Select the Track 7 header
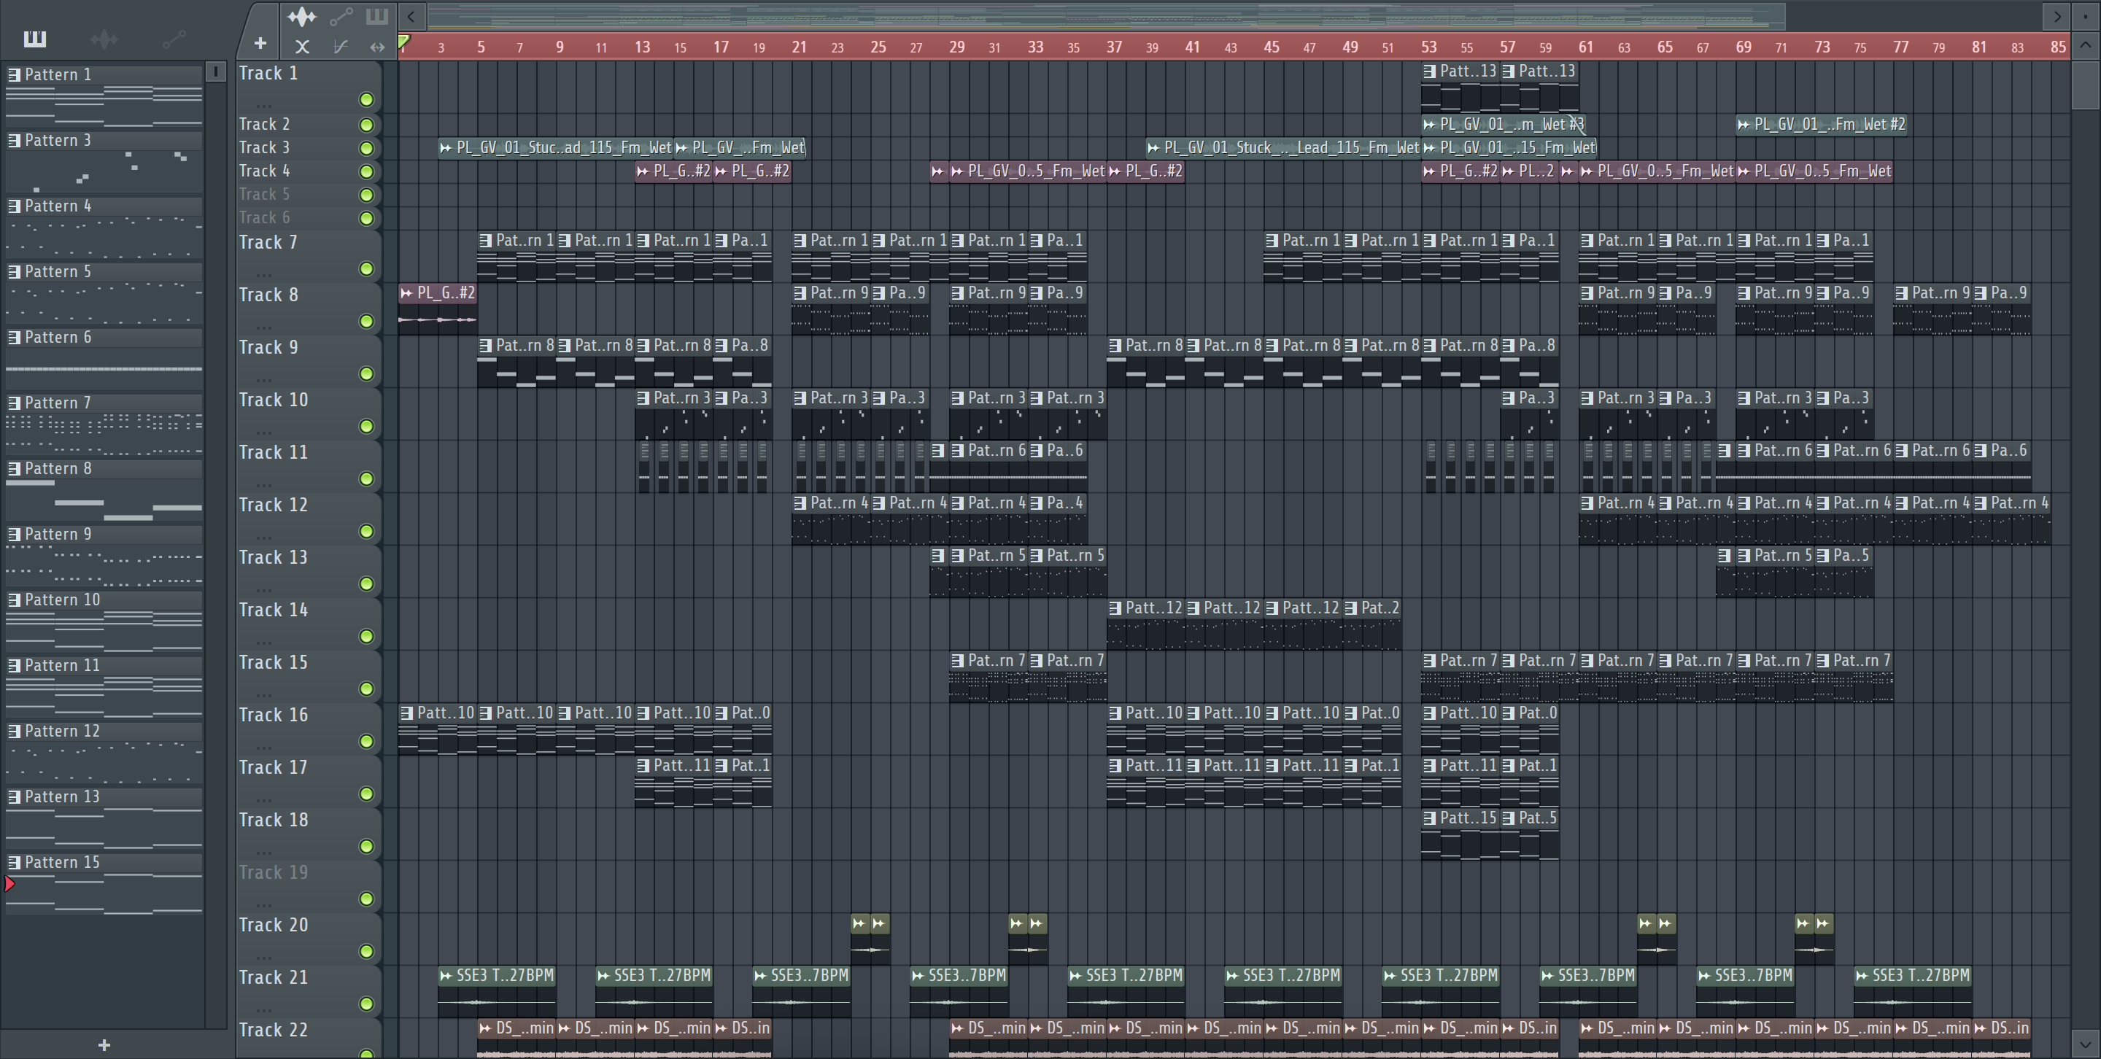This screenshot has width=2101, height=1059. [309, 256]
